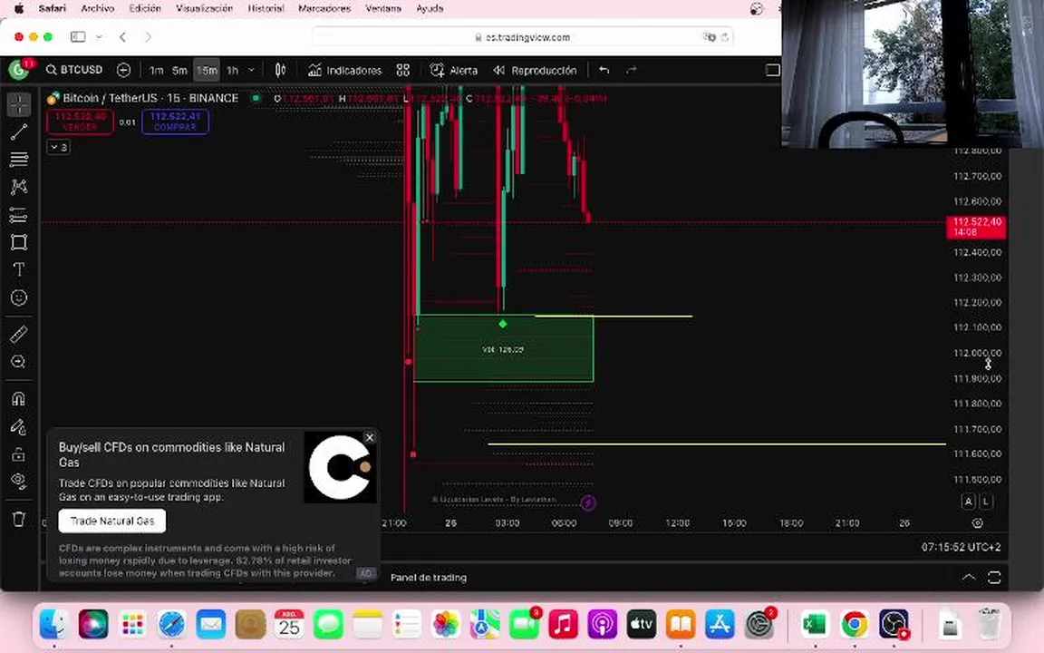
Task: Go back in Safari
Action: pos(122,36)
